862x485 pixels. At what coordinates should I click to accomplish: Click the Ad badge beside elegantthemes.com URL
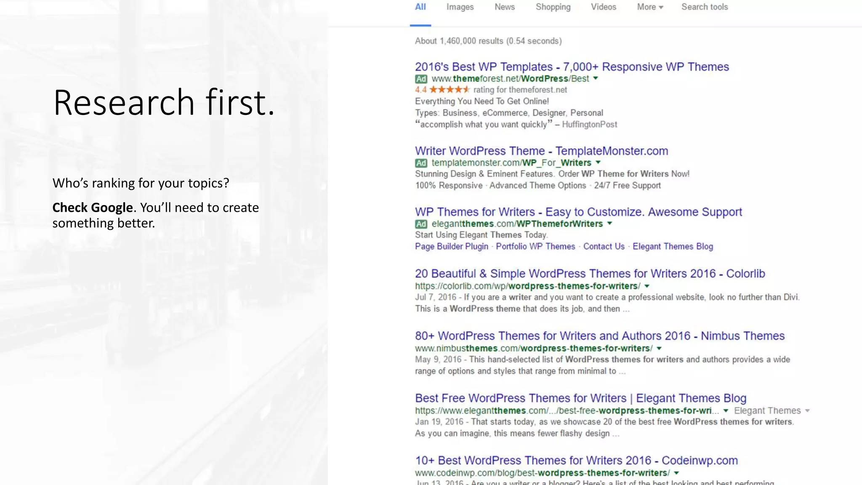pos(421,224)
